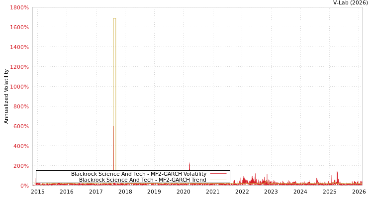This screenshot has height=198, width=373.
Task: Click the 2015 x-axis label
Action: (x=38, y=192)
